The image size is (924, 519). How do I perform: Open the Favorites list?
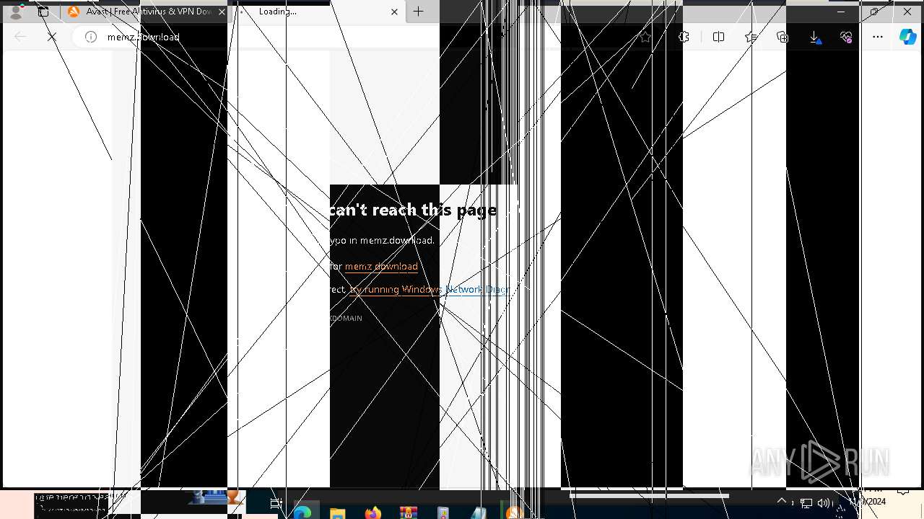(751, 37)
